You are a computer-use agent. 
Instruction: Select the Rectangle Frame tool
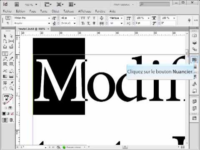[5, 64]
